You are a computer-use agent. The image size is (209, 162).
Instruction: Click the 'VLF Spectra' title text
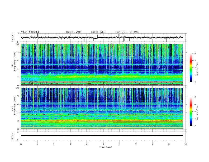30,32
